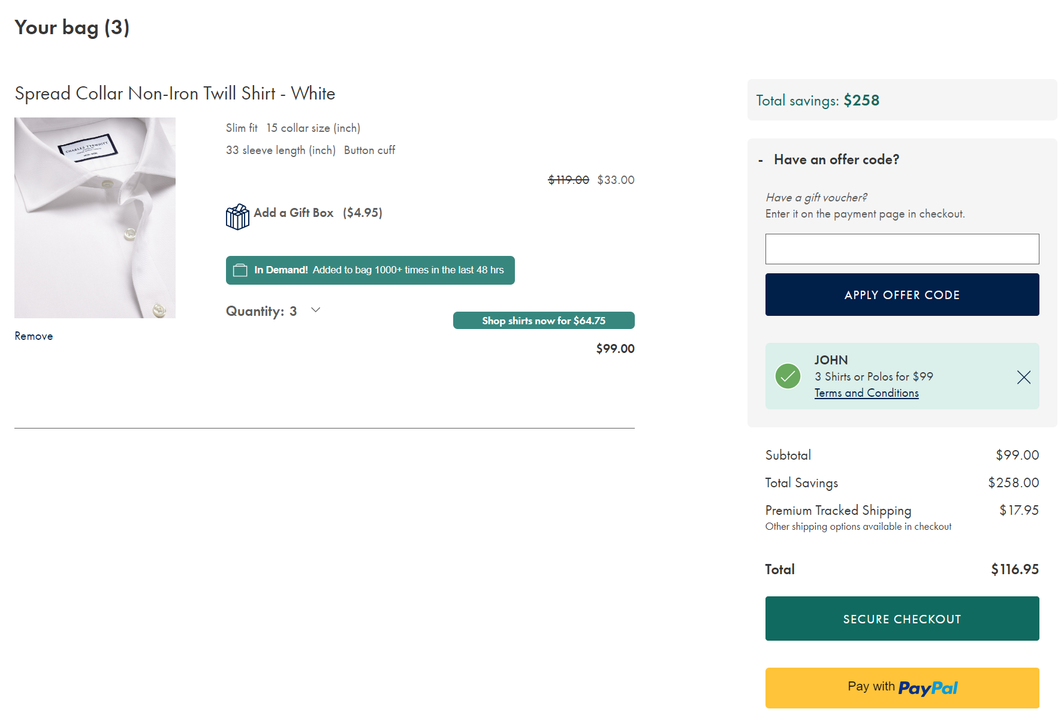Open the Spread Collar Non-Iron Twill Shirt title
The width and height of the screenshot is (1061, 727).
click(174, 93)
